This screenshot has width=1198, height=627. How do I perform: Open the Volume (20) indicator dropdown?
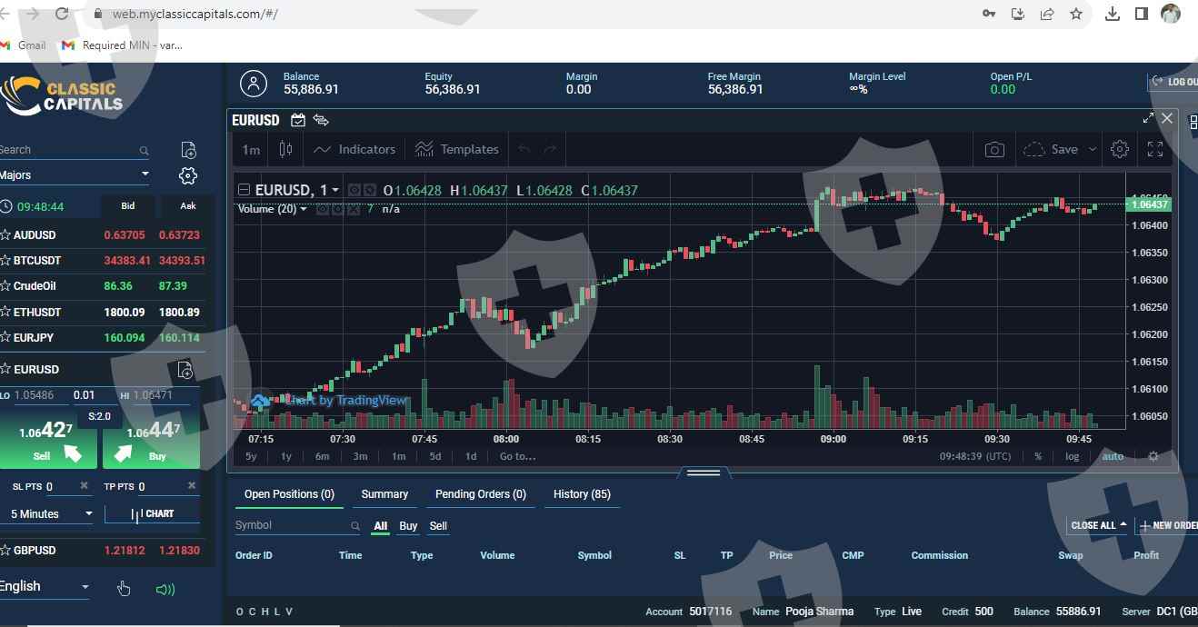[x=304, y=209]
